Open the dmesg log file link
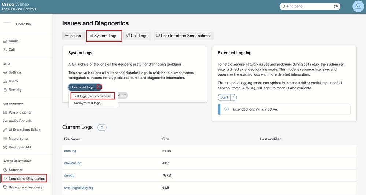366x195 pixels. tap(69, 175)
